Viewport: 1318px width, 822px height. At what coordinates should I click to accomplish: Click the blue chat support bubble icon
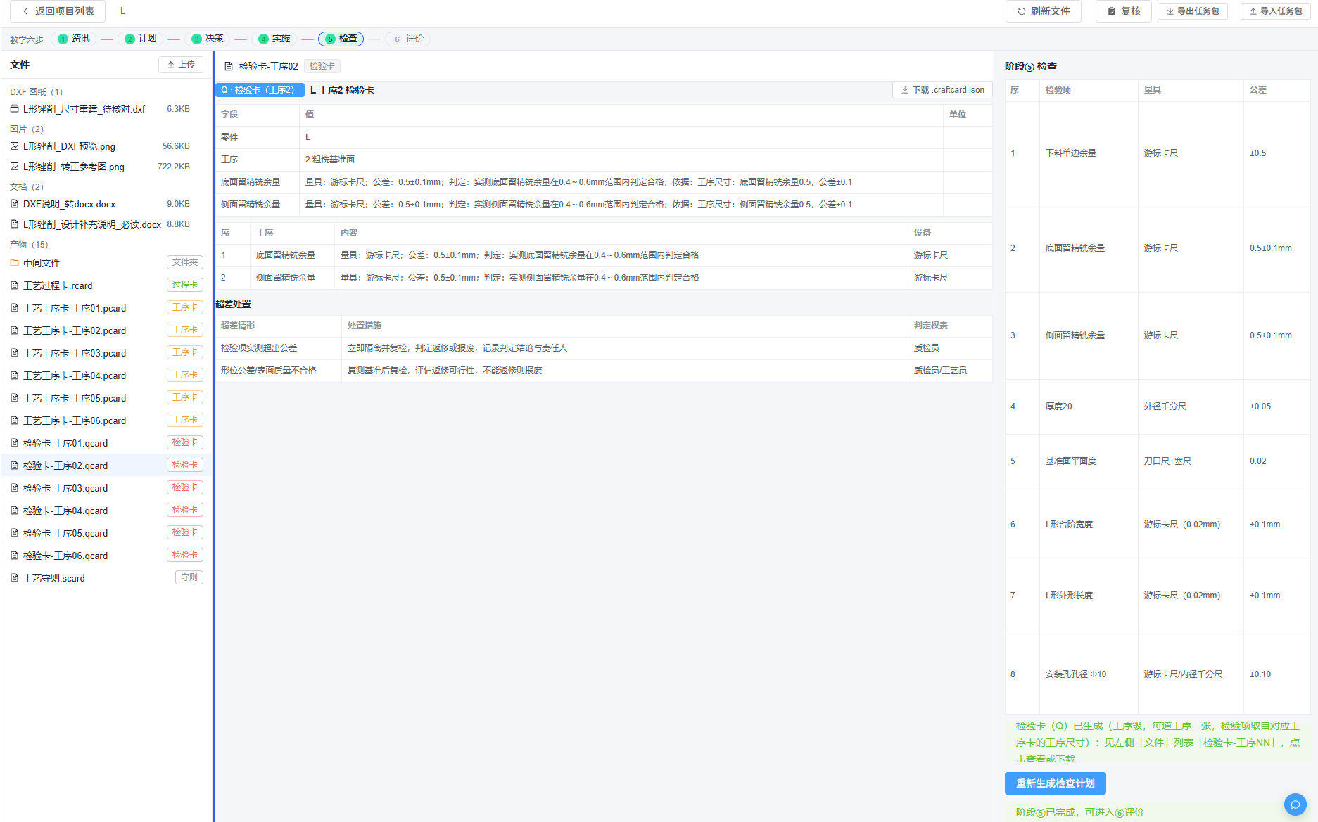pos(1295,804)
